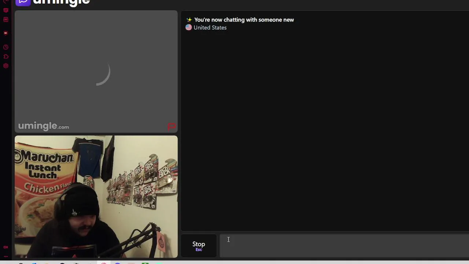The width and height of the screenshot is (469, 264).
Task: Click the Stop button
Action: pos(199,246)
